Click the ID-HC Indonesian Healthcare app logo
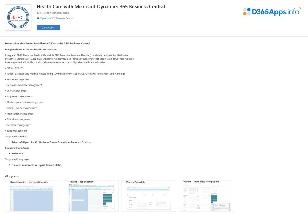Viewport: 308px width, 214px height. click(18, 17)
